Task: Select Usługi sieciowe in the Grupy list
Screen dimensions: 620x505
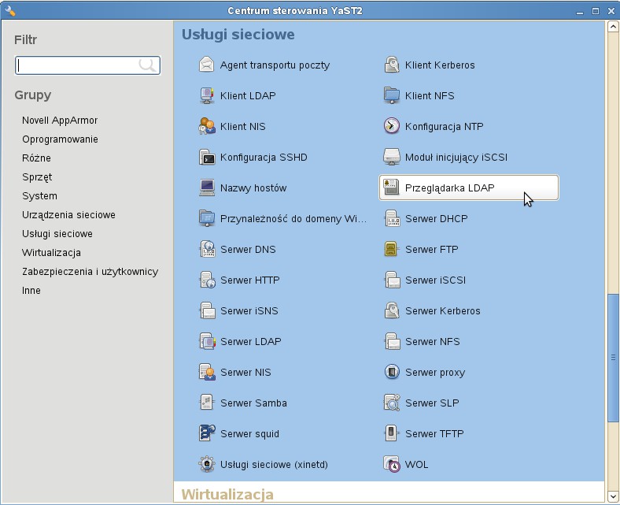Action: click(57, 234)
